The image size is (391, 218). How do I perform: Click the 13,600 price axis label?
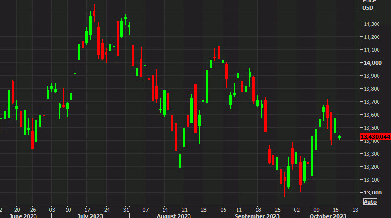(371, 115)
